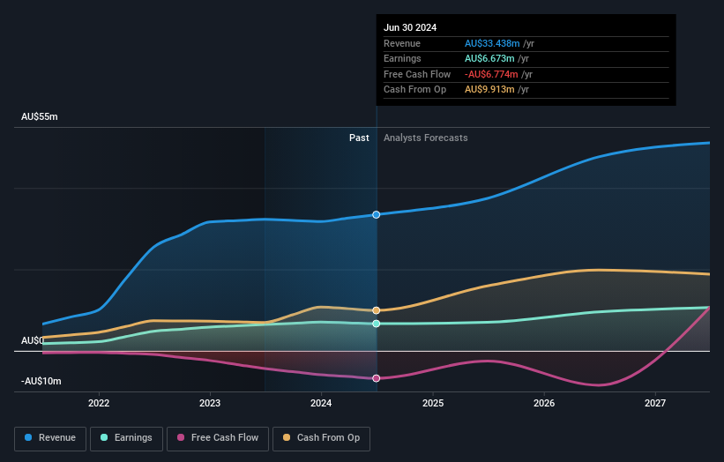Click the 2024 x-axis label
This screenshot has height=462, width=724.
(x=321, y=404)
